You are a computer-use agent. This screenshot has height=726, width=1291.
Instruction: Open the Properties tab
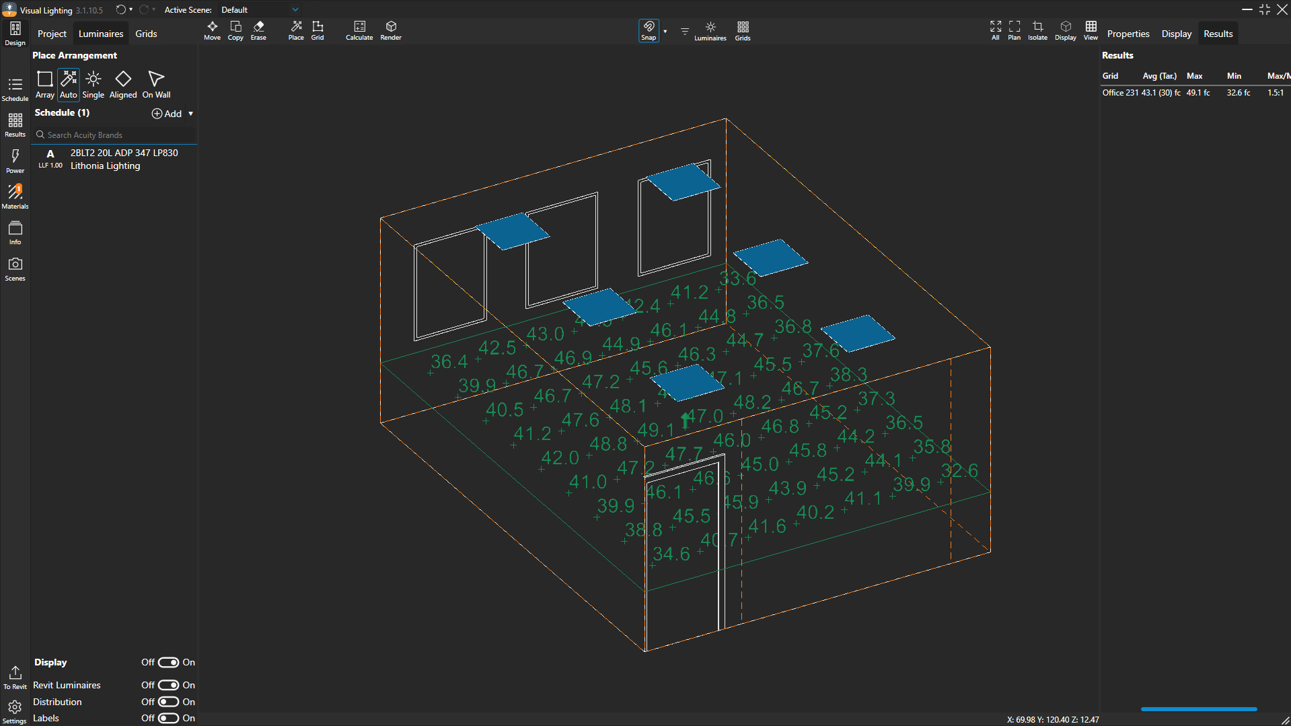click(x=1128, y=34)
